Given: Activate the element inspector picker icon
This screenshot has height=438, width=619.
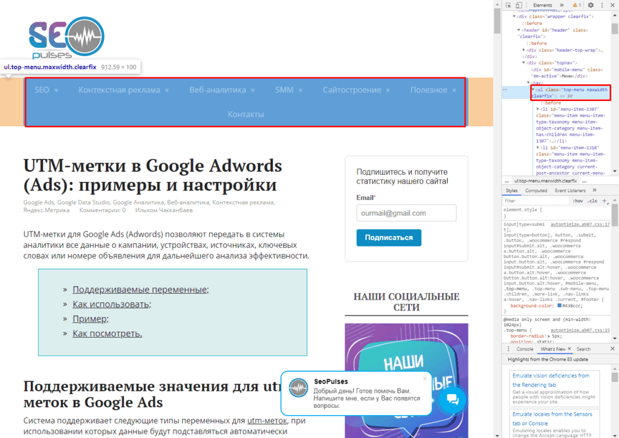Looking at the screenshot, I should [508, 5].
